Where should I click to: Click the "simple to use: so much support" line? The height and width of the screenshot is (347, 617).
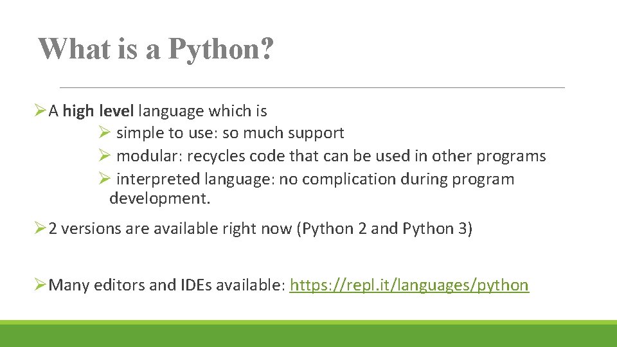230,133
